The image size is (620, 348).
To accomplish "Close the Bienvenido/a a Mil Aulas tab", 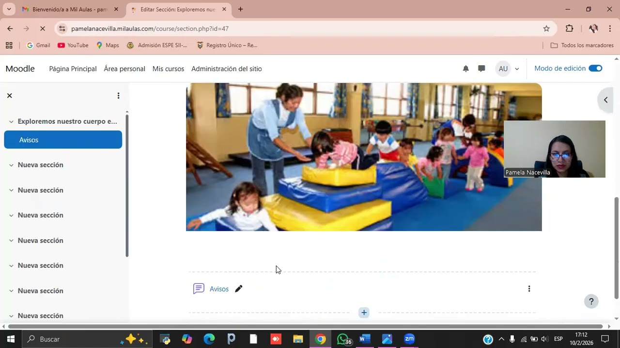I will pos(116,9).
